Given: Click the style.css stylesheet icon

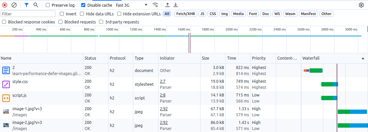Looking at the screenshot, I should pyautogui.click(x=6, y=84).
